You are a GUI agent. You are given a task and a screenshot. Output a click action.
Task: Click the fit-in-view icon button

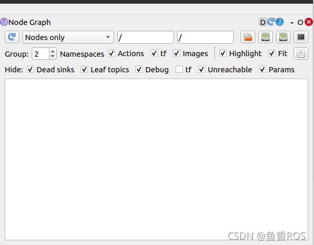300,54
